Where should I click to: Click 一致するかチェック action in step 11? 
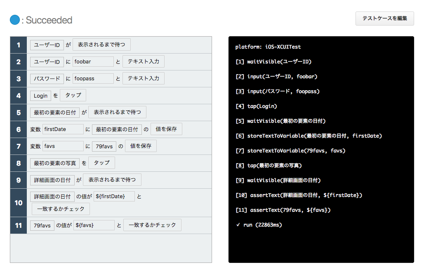click(152, 225)
